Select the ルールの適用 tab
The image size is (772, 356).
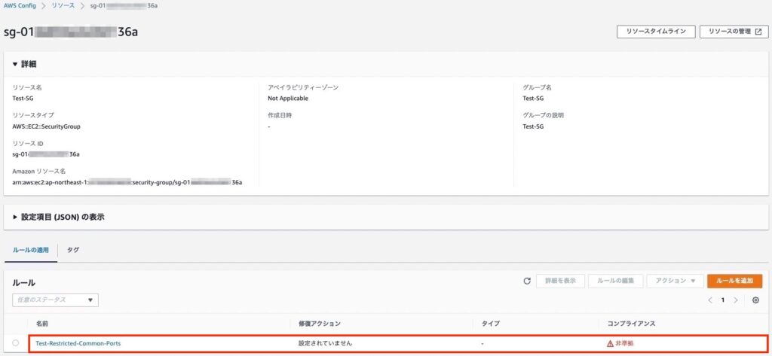(30, 249)
